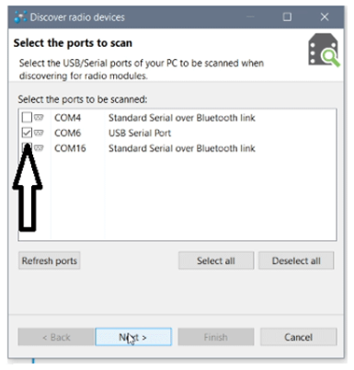This screenshot has height=370, width=354.
Task: Click the Select all button
Action: coord(216,260)
